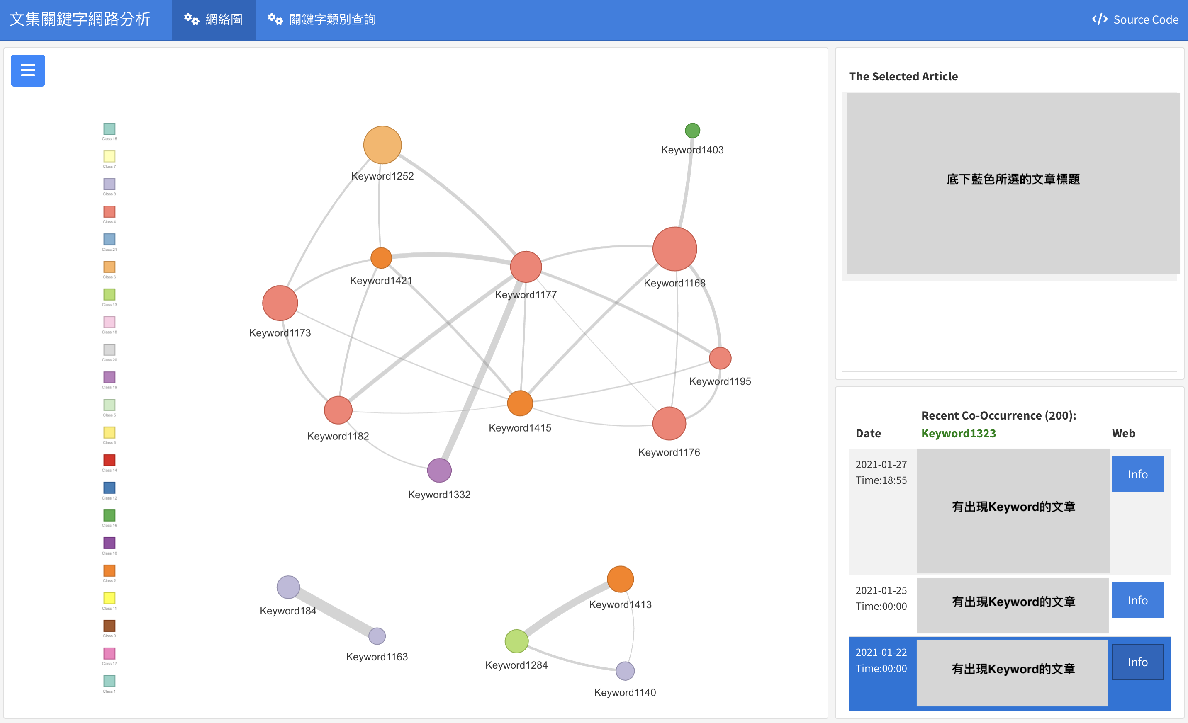Image resolution: width=1188 pixels, height=723 pixels.
Task: Click the Source Code link
Action: point(1134,19)
